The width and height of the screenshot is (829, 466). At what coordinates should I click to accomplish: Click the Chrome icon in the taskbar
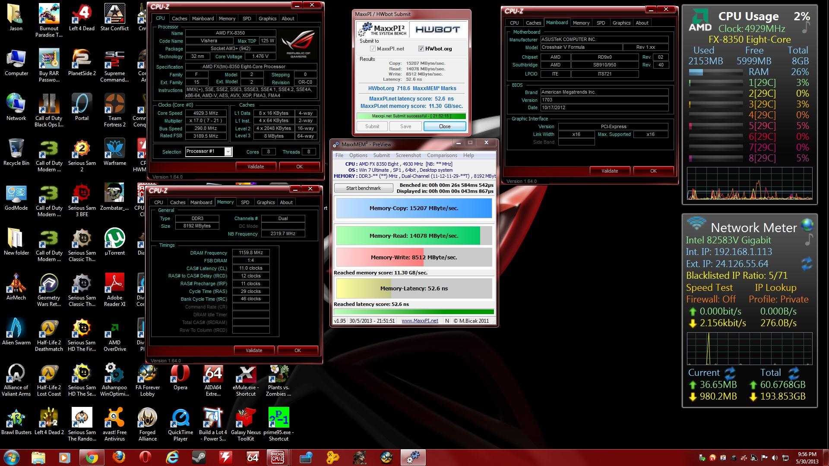point(92,457)
